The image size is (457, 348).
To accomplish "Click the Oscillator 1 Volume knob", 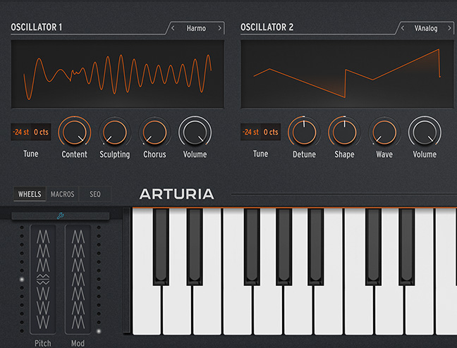I will click(195, 132).
